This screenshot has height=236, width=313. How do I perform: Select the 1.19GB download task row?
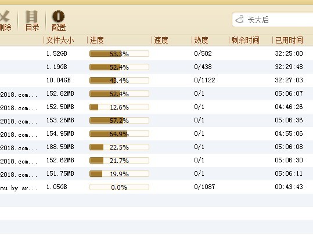coord(157,67)
